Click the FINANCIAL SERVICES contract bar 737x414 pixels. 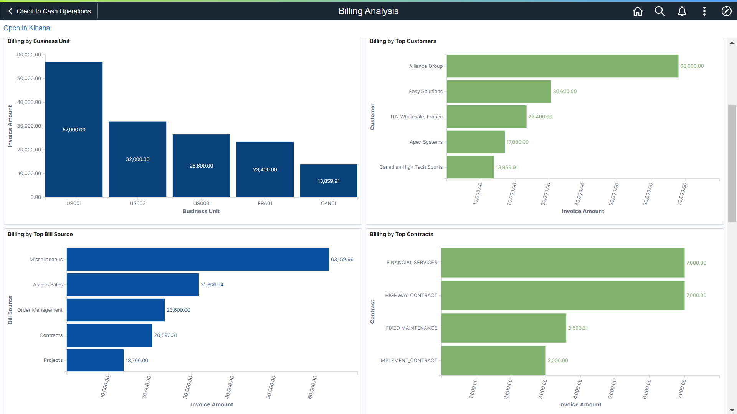[562, 263]
